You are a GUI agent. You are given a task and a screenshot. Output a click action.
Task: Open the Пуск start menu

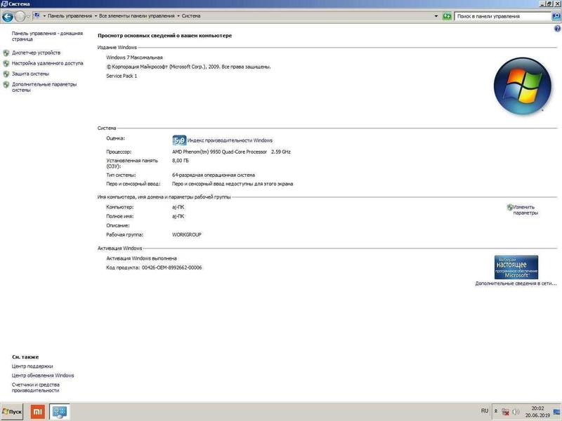tap(12, 412)
